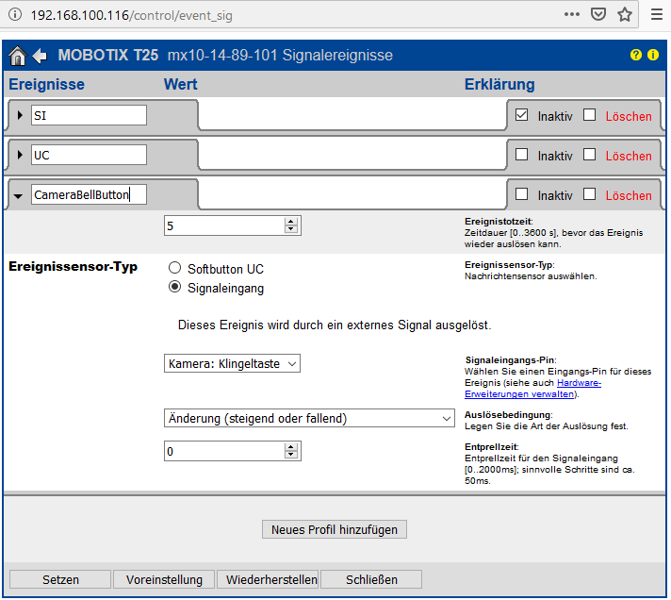Click the UC event name field

click(89, 155)
